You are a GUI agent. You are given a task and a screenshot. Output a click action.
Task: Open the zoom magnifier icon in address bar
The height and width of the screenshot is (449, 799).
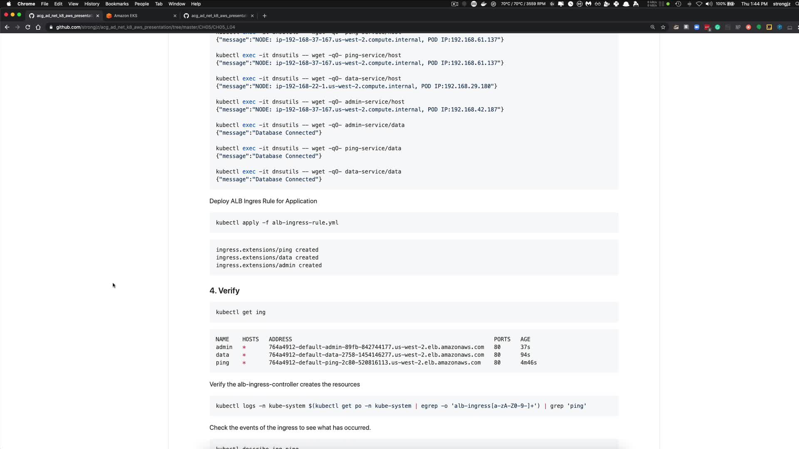653,27
